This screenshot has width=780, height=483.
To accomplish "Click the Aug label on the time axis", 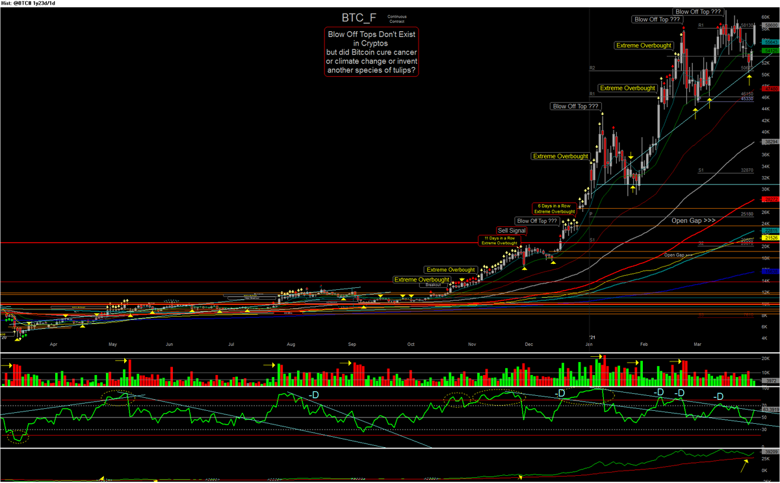I will coord(291,343).
